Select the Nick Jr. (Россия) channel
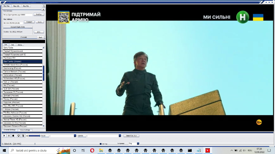 23,82
